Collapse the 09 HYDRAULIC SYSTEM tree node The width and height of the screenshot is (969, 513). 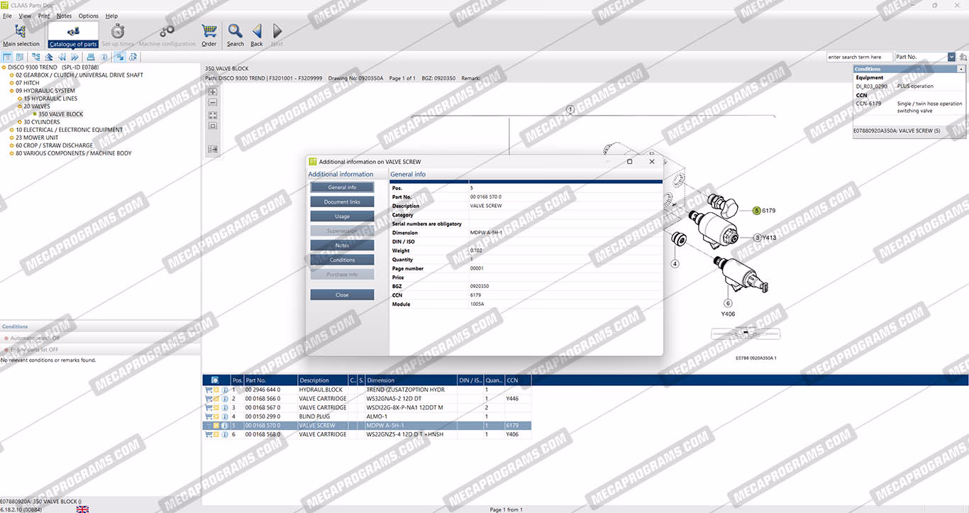pos(11,91)
